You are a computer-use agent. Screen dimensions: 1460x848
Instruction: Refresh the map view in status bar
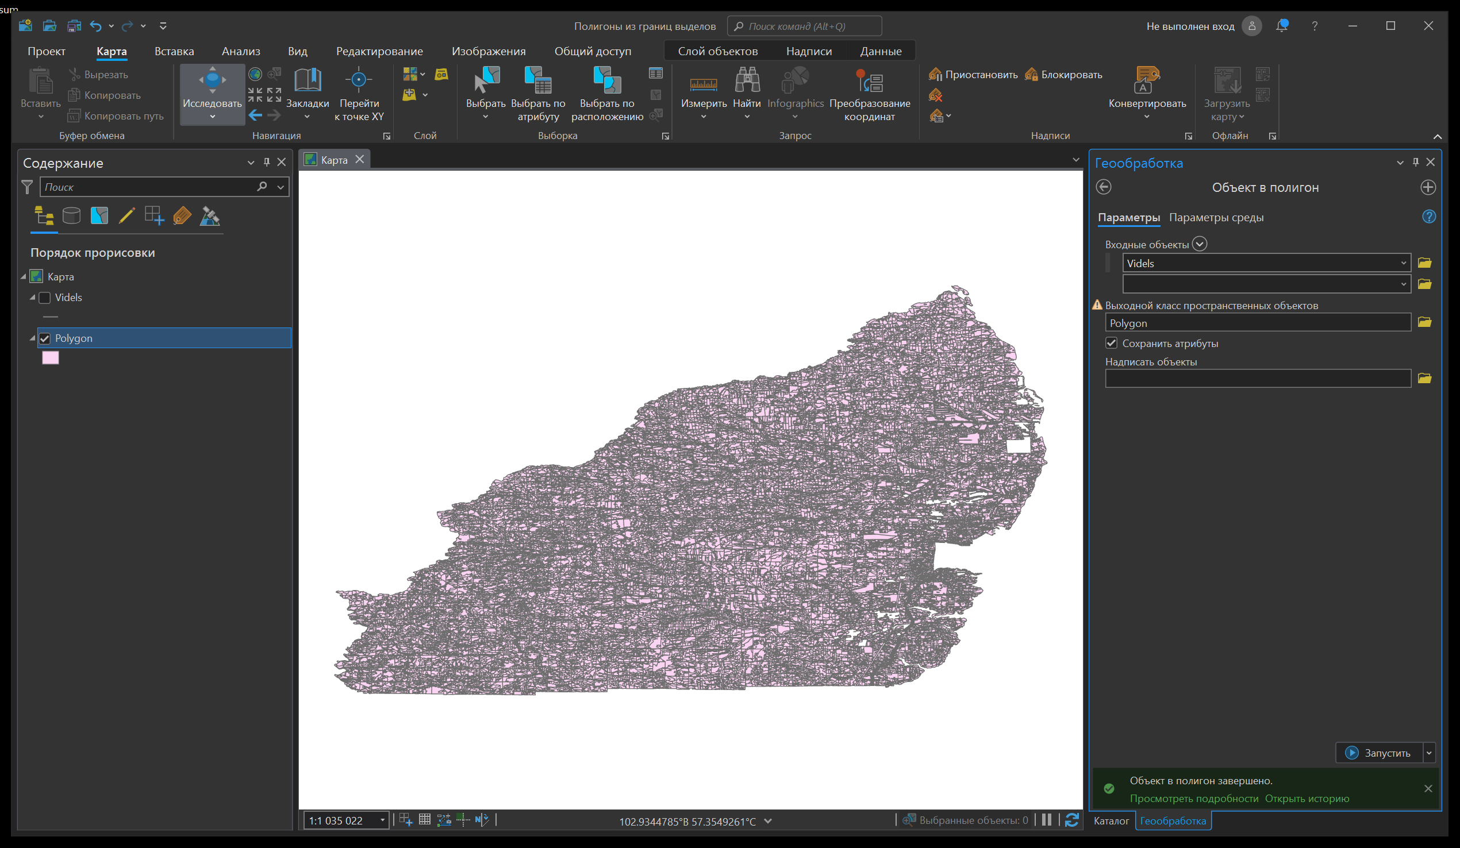(1071, 820)
